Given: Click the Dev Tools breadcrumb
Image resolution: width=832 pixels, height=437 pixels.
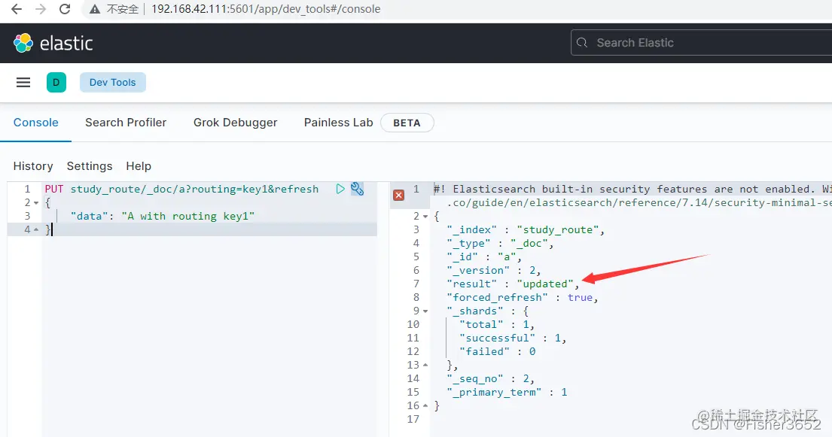Looking at the screenshot, I should [112, 82].
